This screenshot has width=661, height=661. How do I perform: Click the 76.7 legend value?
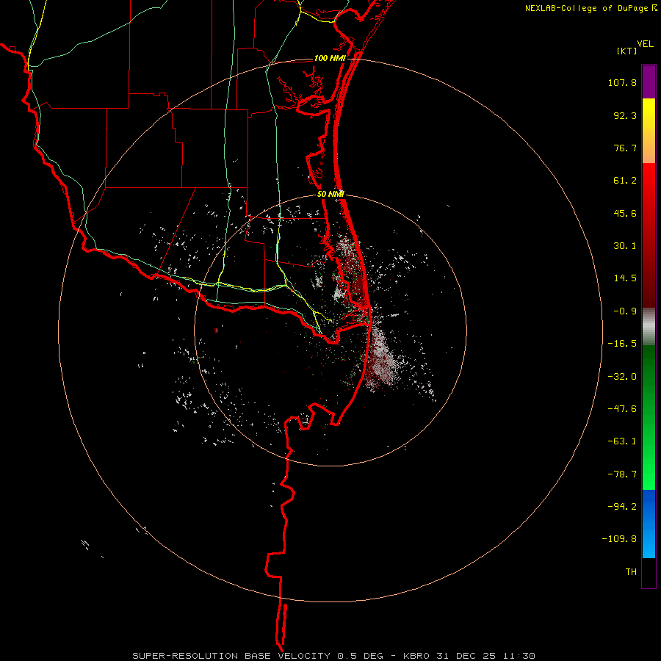pyautogui.click(x=625, y=148)
